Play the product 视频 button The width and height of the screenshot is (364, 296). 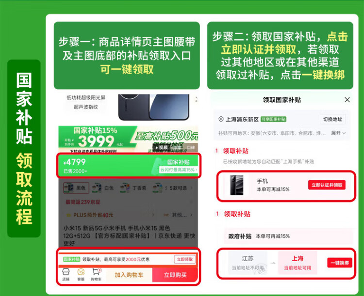[162, 147]
